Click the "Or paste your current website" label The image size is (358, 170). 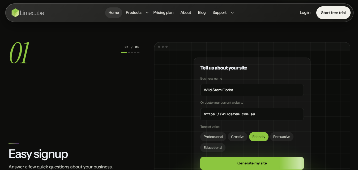tap(222, 103)
